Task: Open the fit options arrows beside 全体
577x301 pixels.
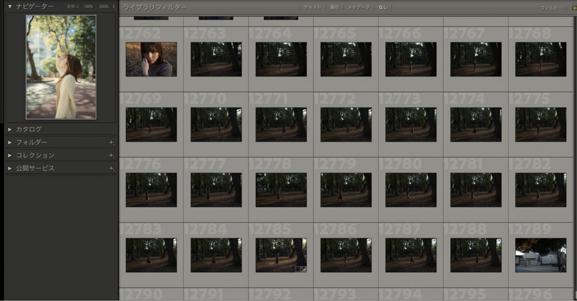Action: [x=77, y=6]
